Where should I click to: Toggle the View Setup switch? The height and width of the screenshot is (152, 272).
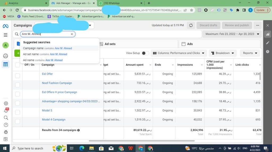[x=145, y=53]
